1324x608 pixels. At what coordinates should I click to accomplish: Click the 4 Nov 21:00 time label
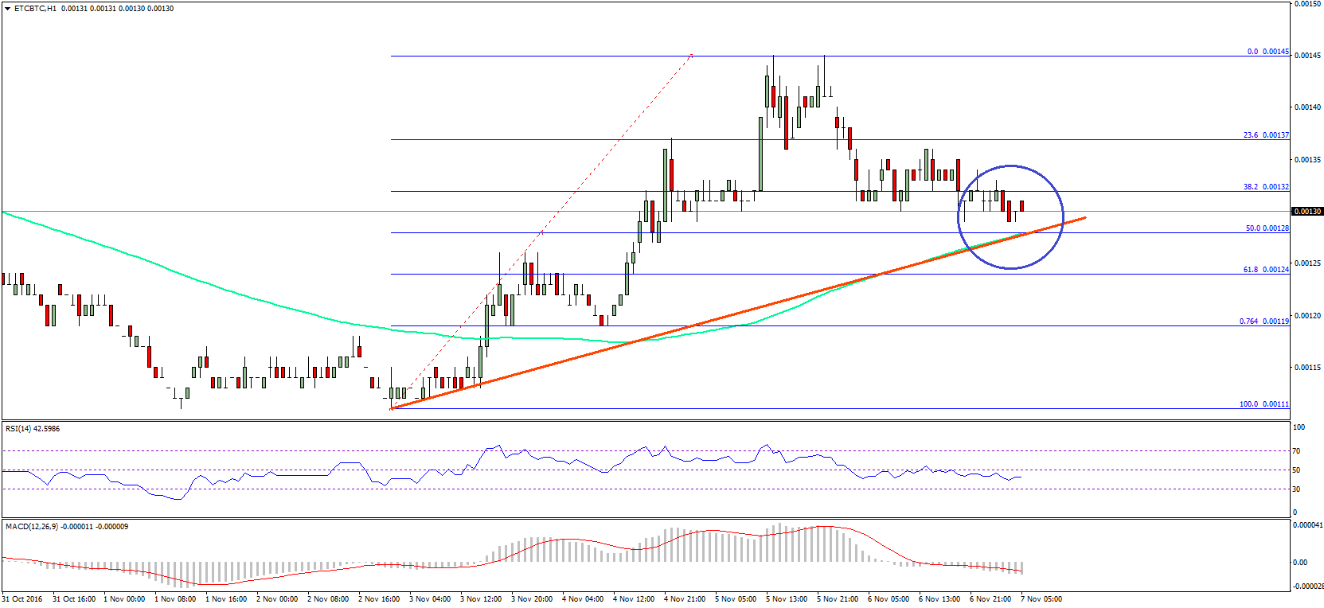685,599
